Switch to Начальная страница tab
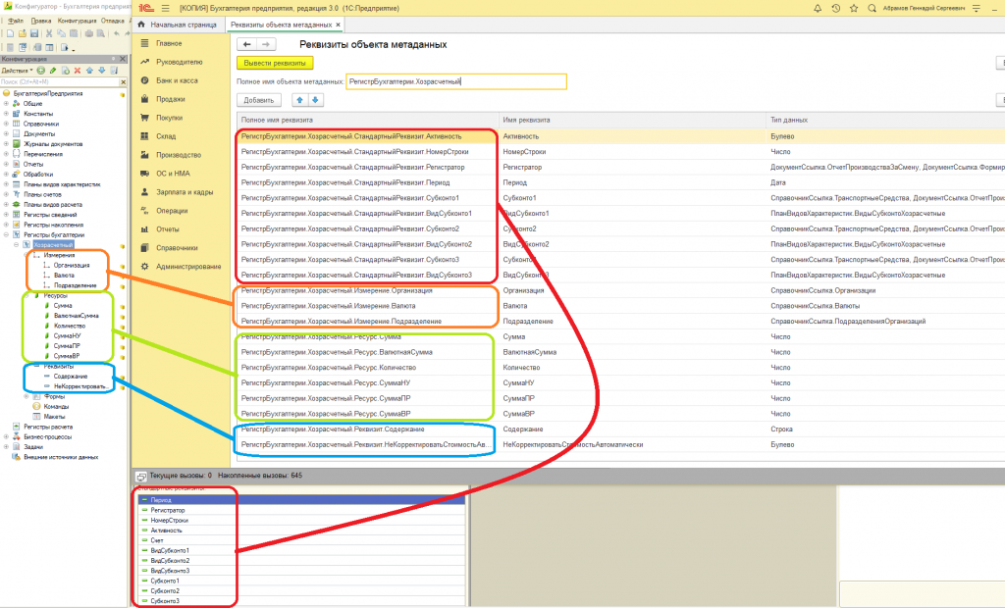The height and width of the screenshot is (608, 1005). click(179, 25)
